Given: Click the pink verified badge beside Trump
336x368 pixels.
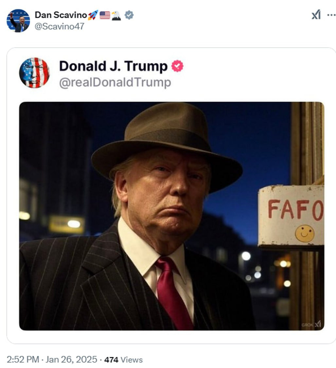Looking at the screenshot, I should [x=178, y=66].
